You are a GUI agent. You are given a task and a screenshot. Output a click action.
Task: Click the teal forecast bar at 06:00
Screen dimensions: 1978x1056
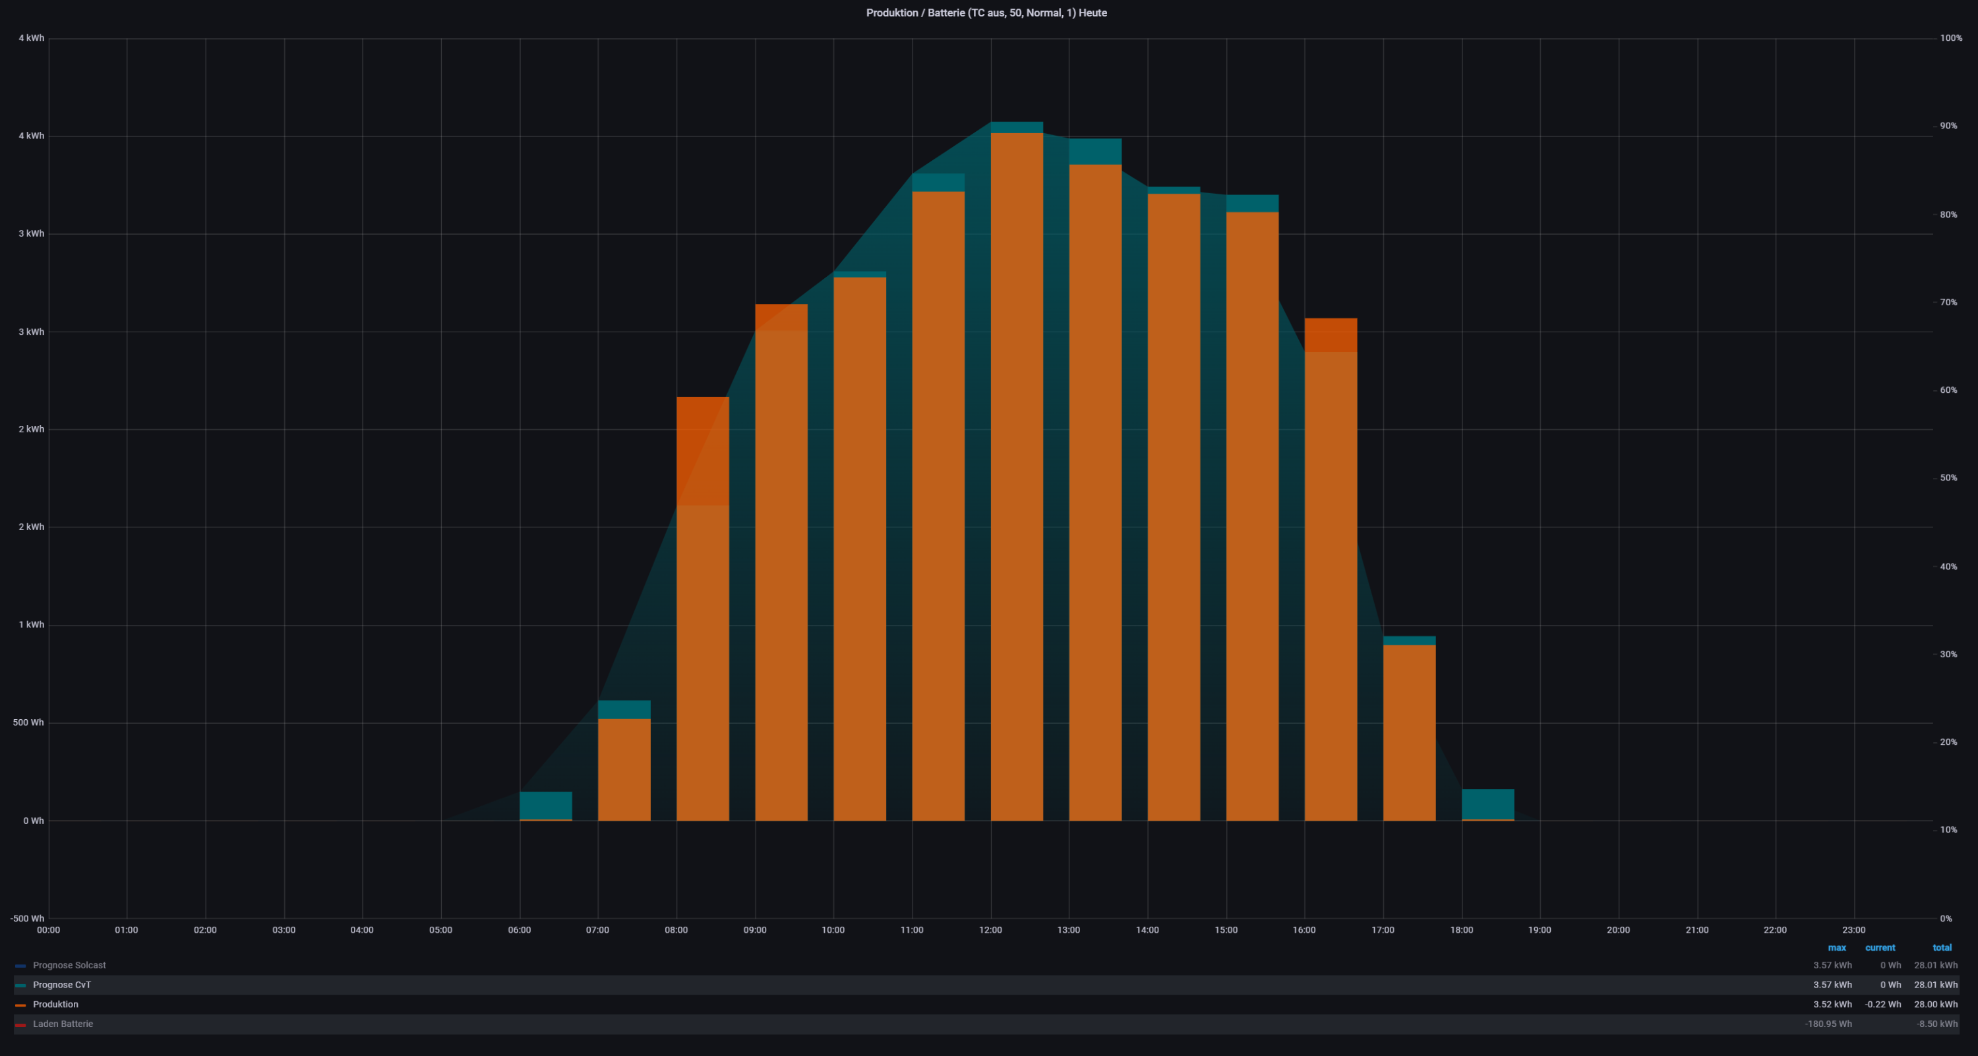coord(545,805)
